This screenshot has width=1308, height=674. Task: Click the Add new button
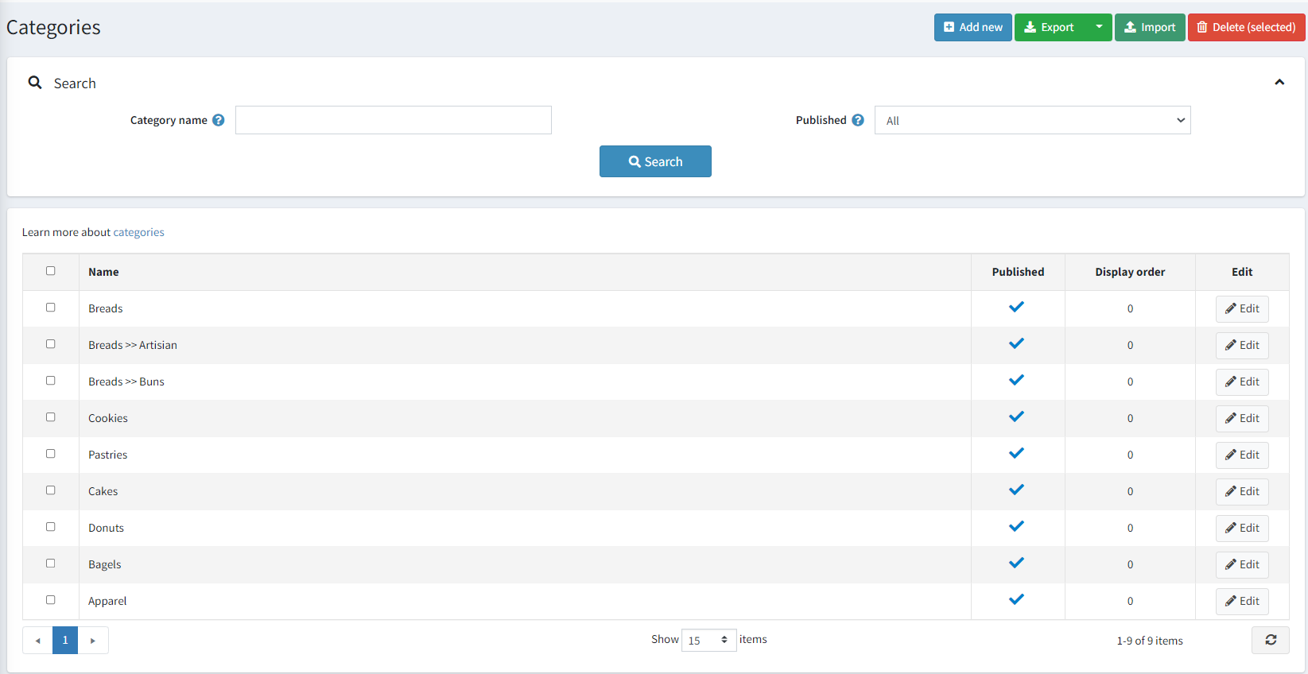click(972, 27)
